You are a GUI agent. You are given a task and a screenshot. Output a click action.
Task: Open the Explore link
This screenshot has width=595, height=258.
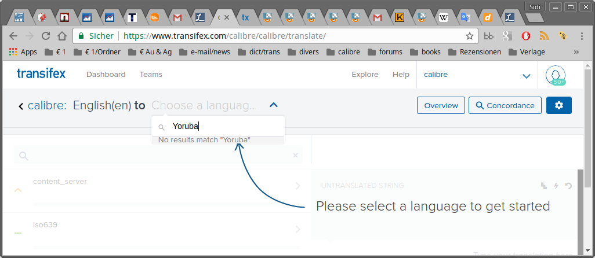365,75
